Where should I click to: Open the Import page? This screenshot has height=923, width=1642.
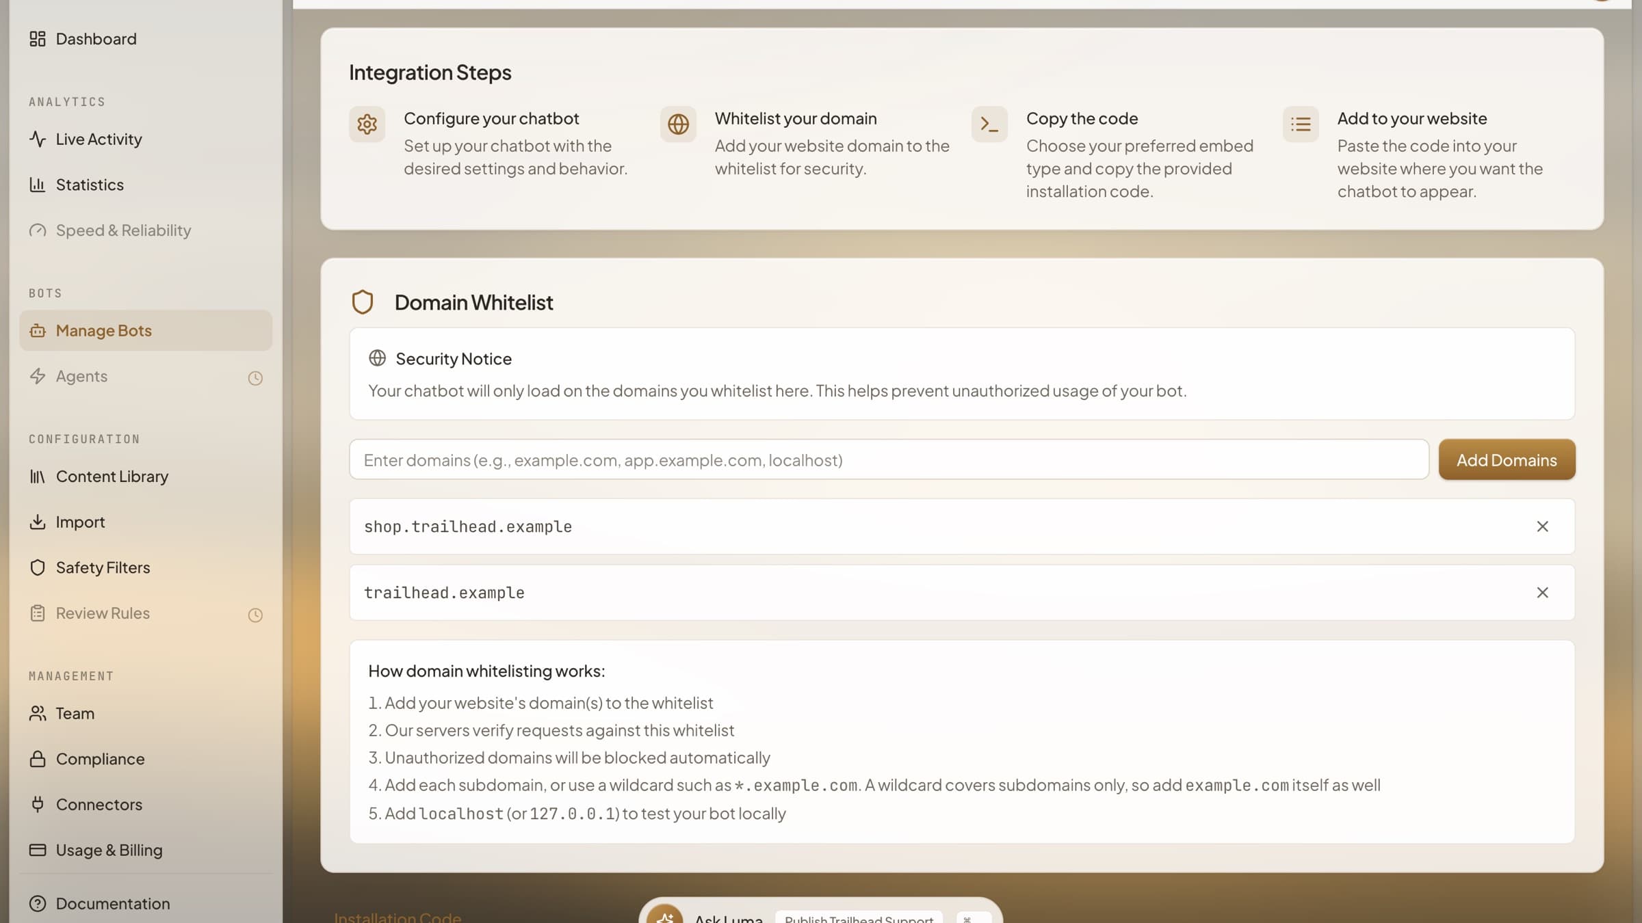[x=146, y=522]
